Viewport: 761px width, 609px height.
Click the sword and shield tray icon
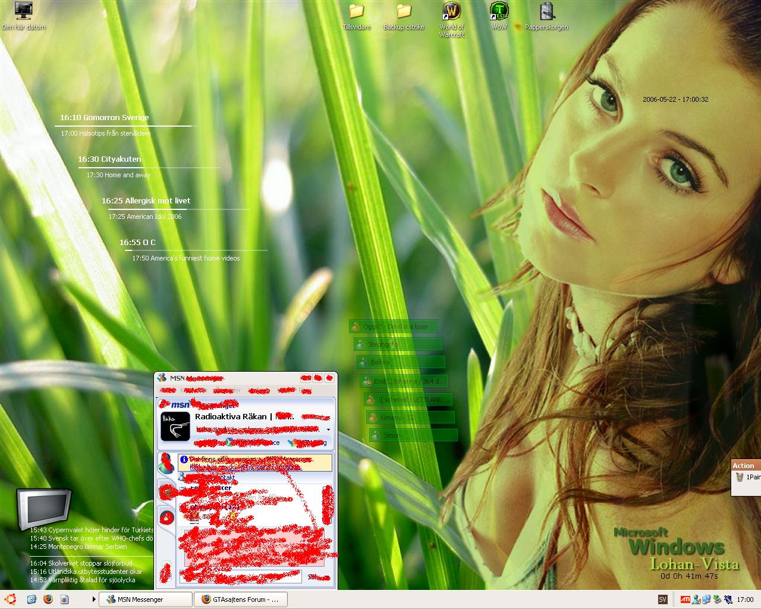tap(727, 599)
